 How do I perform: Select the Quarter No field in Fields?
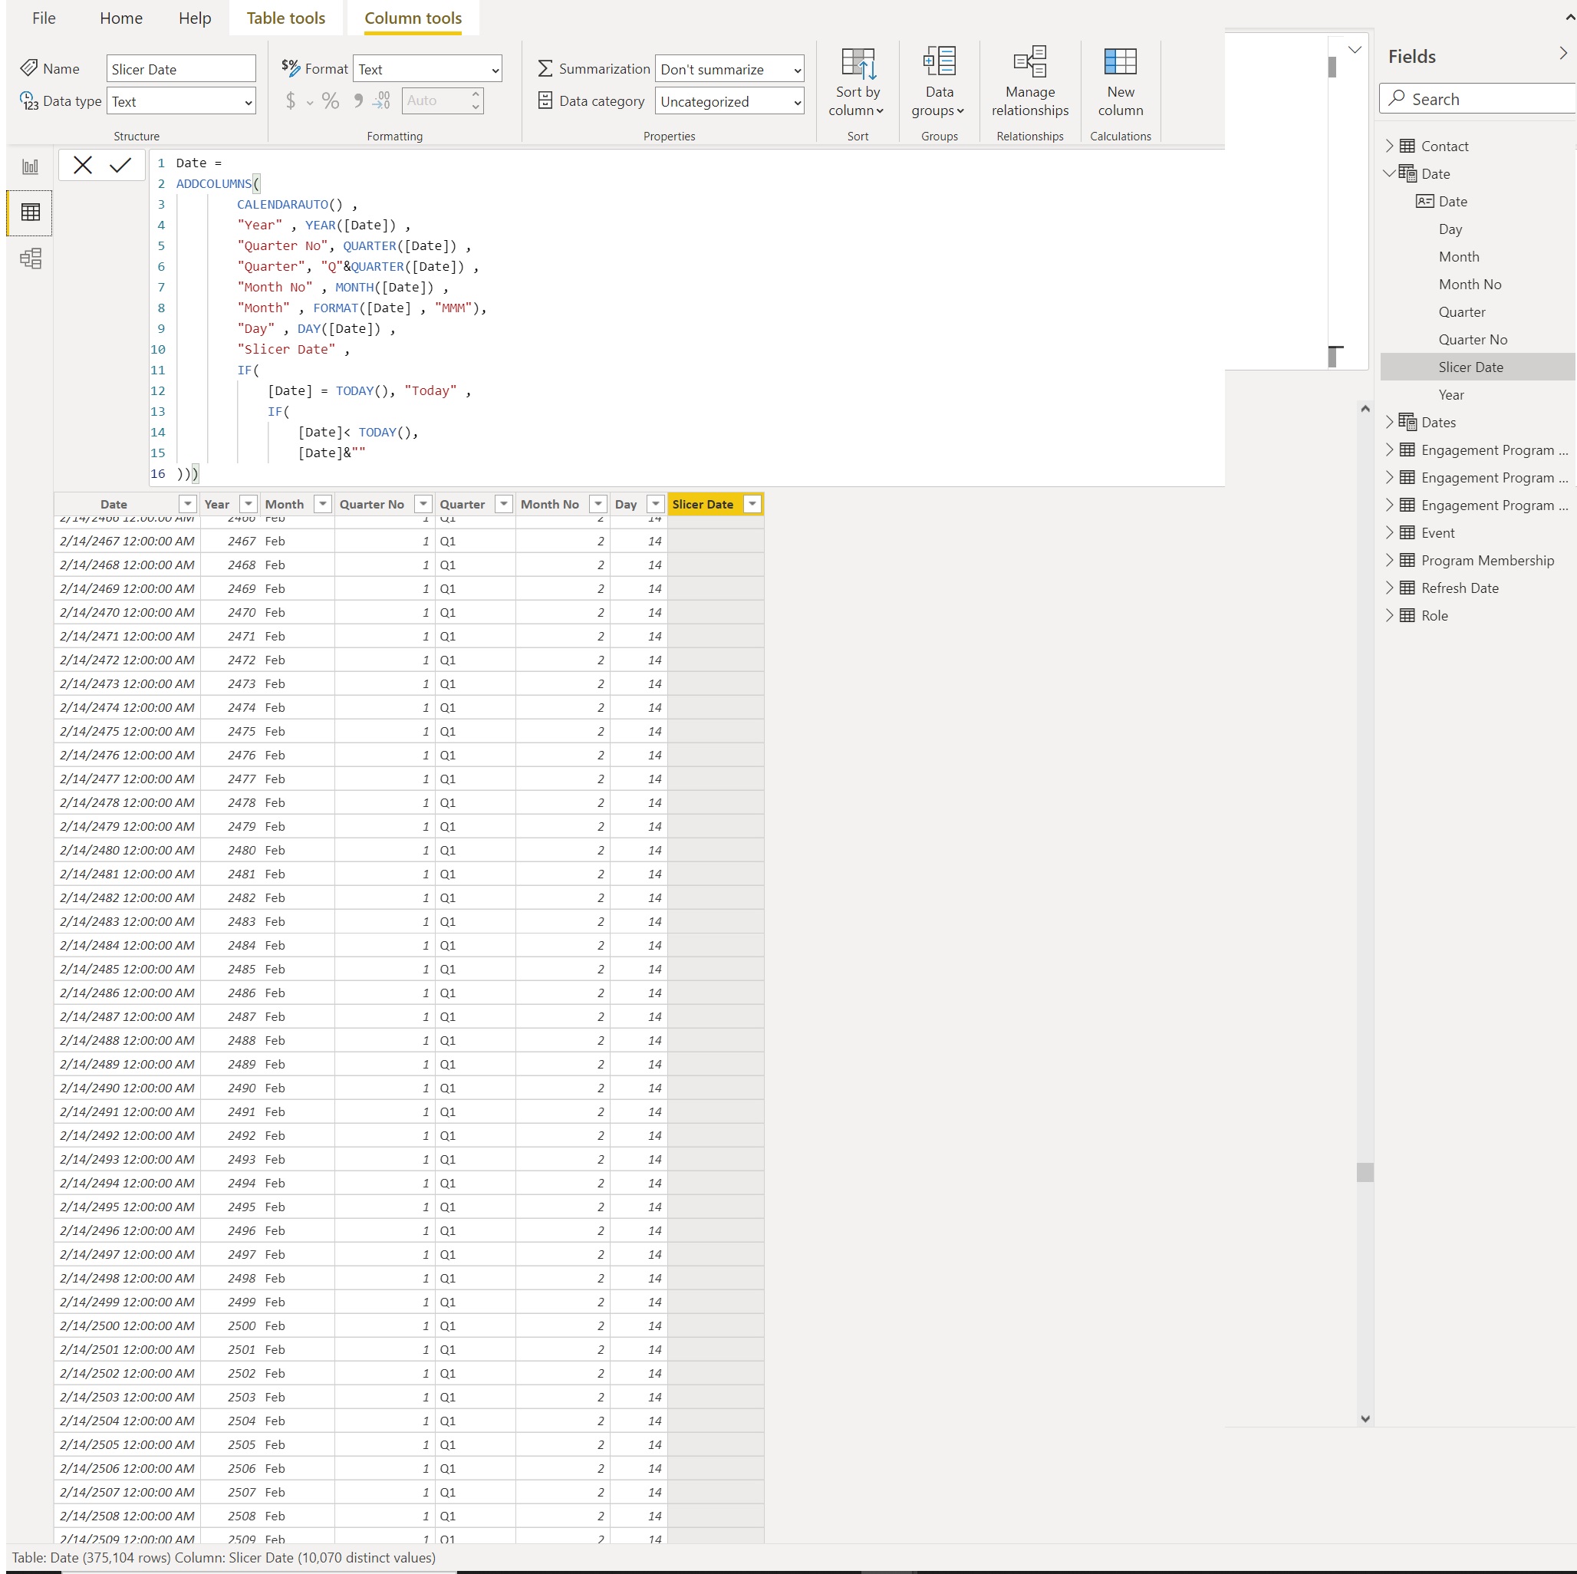(1472, 340)
